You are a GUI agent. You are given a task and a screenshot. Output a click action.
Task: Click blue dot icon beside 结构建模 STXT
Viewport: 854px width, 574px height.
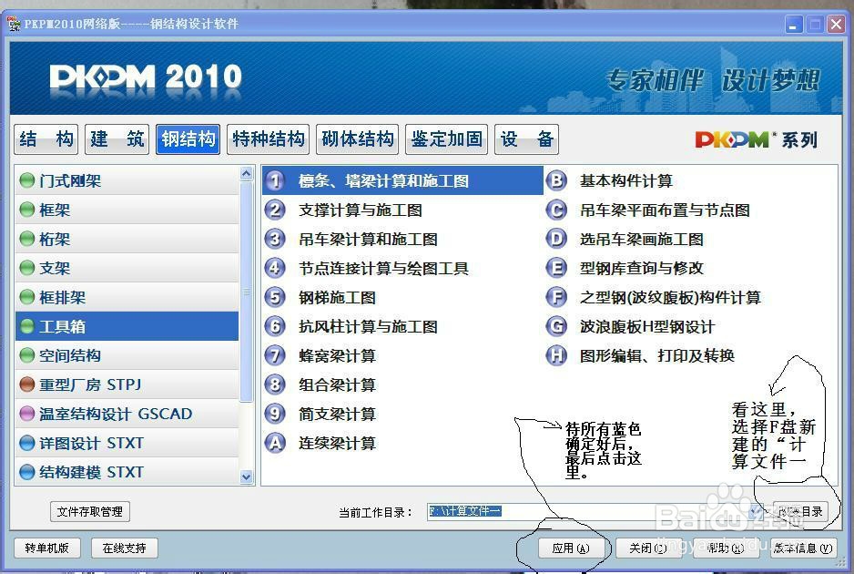coord(27,472)
